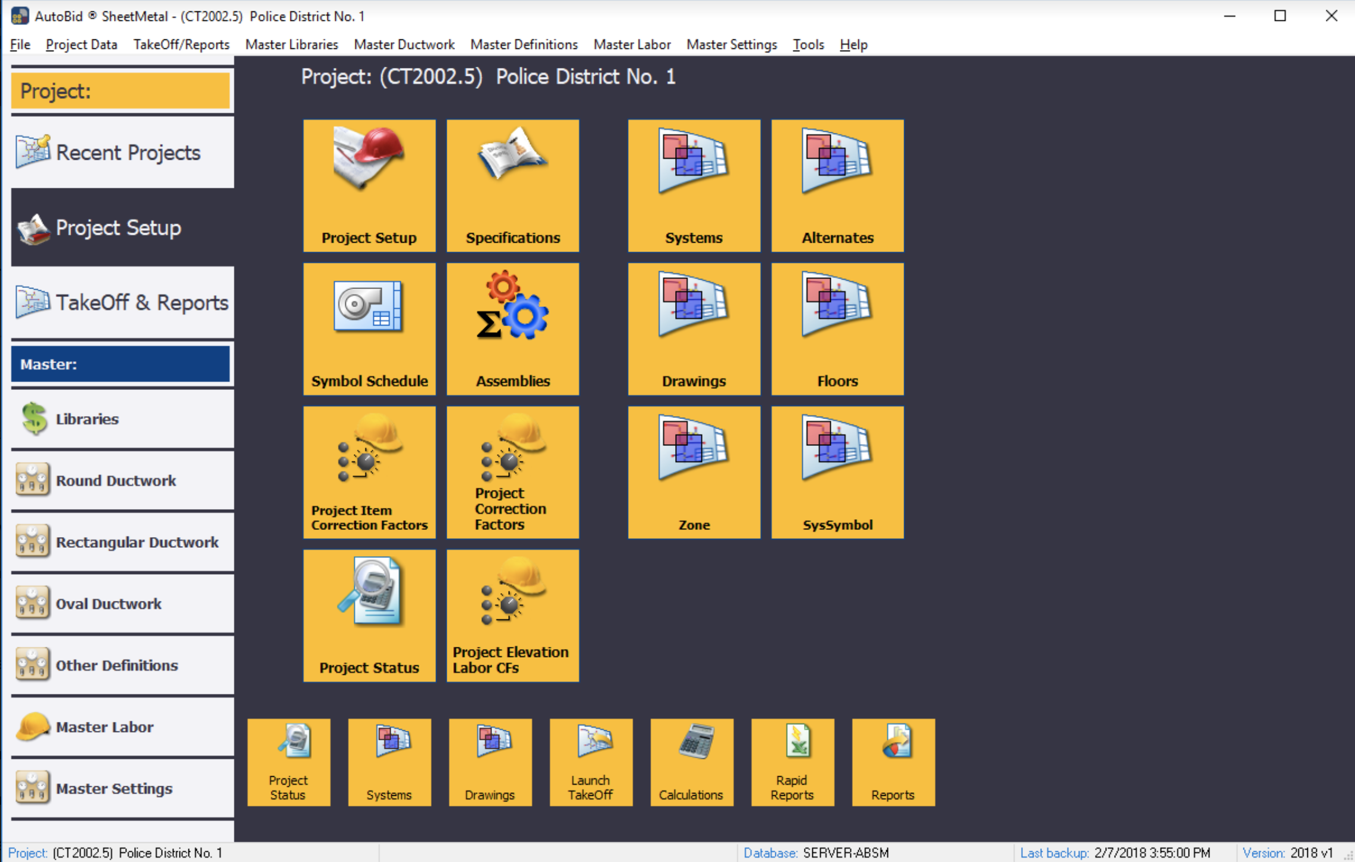Go to Recent Projects in sidebar
Image resolution: width=1355 pixels, height=862 pixels.
tap(122, 153)
